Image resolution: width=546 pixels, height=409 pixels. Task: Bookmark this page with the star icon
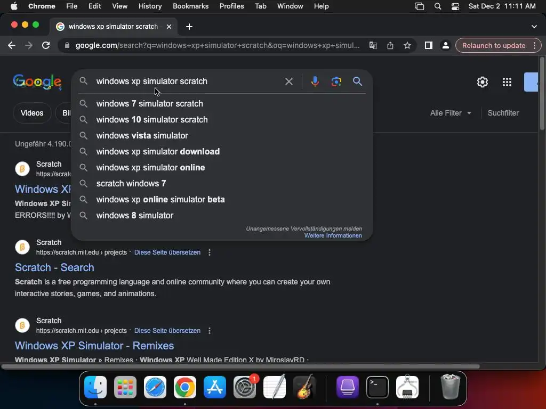[x=407, y=46]
